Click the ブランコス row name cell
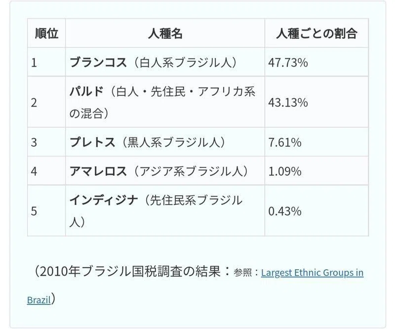This screenshot has width=395, height=329. coord(165,62)
